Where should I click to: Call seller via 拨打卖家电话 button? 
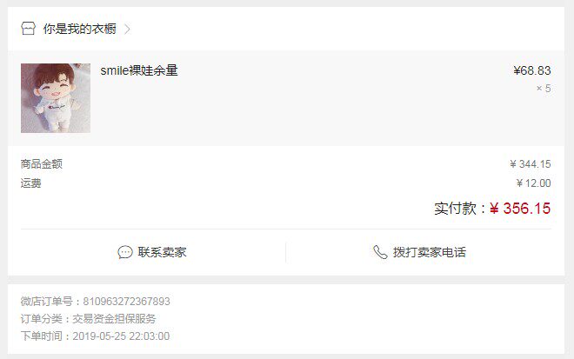[419, 252]
